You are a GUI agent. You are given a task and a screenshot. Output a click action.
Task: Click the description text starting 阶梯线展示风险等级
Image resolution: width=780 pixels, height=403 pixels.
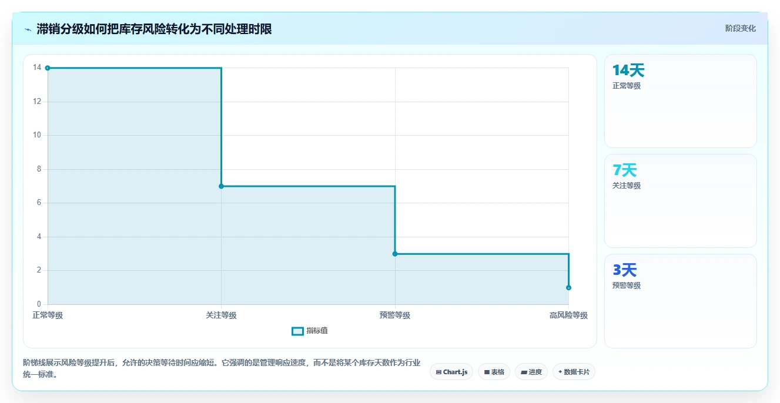pyautogui.click(x=222, y=368)
